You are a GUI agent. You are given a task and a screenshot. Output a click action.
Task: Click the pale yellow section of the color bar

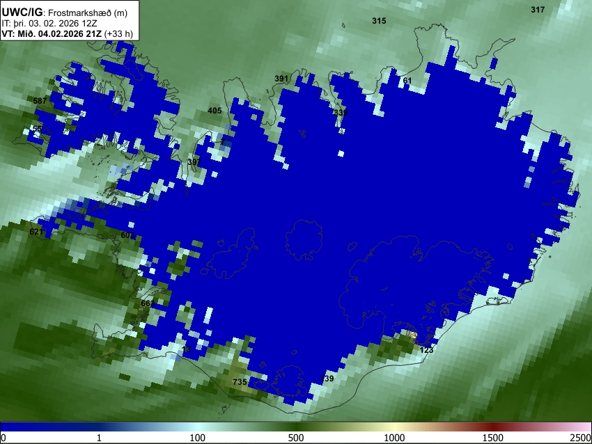tap(394, 427)
